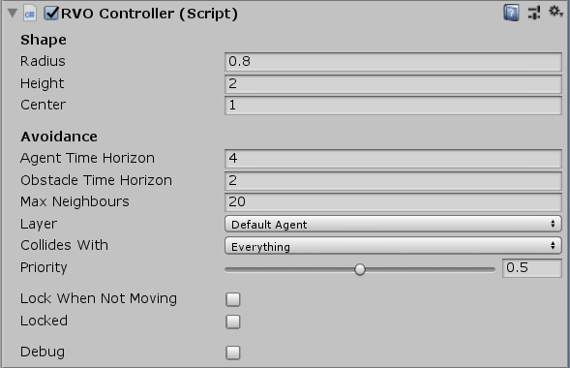
Task: Click the Priority slider handle
Action: [360, 269]
